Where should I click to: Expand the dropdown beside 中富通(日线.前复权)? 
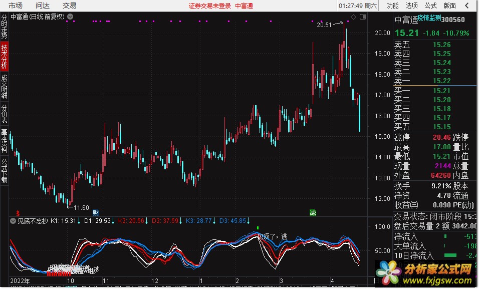[70, 17]
